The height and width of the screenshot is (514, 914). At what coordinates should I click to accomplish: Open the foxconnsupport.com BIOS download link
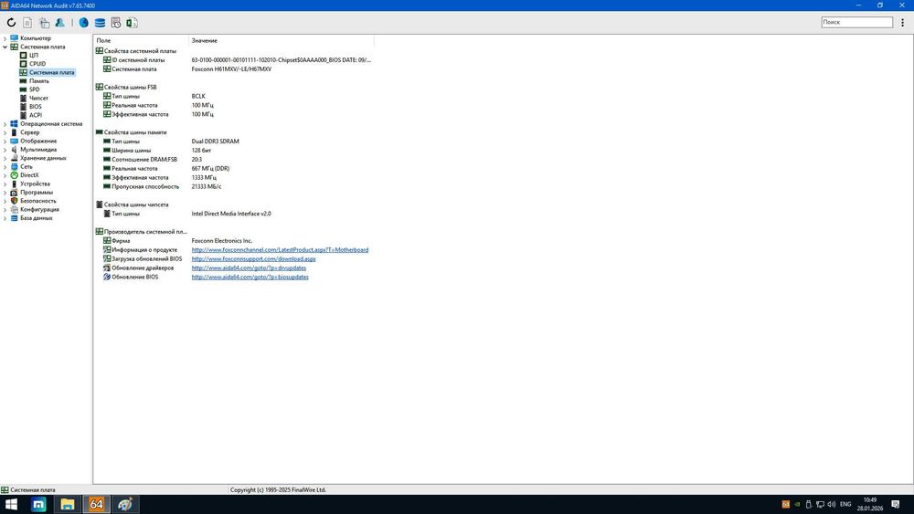coord(253,259)
